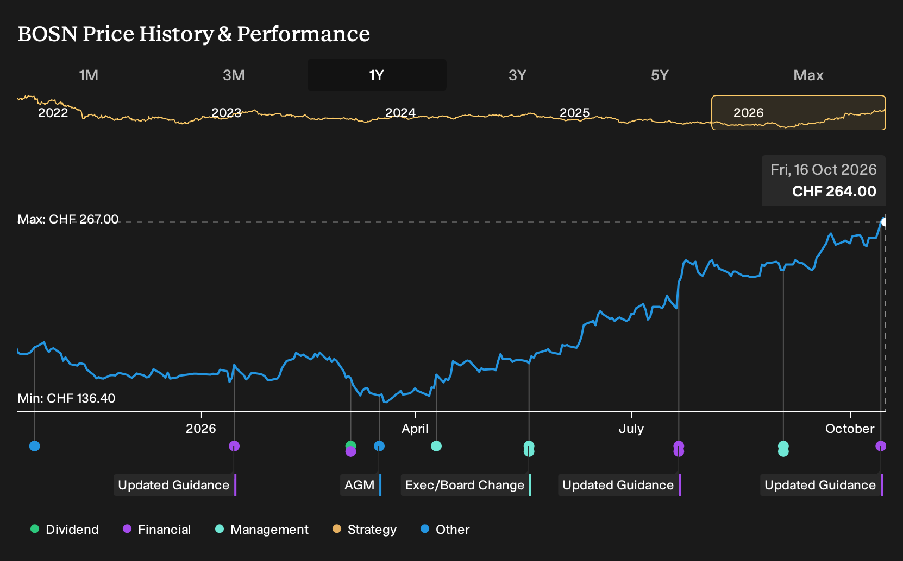The image size is (903, 561).
Task: Click the 'Min: CHF 136.40' label
Action: click(66, 398)
